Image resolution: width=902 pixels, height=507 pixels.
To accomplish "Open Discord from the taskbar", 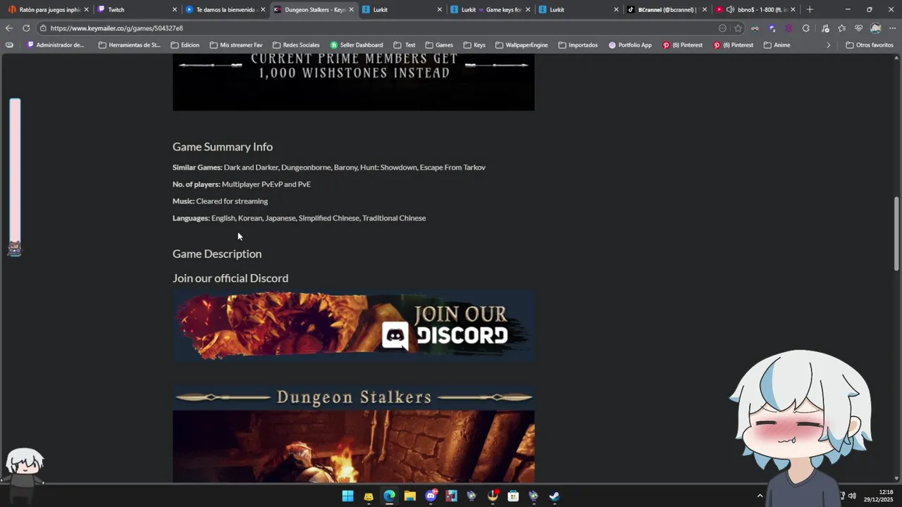I will [x=431, y=496].
